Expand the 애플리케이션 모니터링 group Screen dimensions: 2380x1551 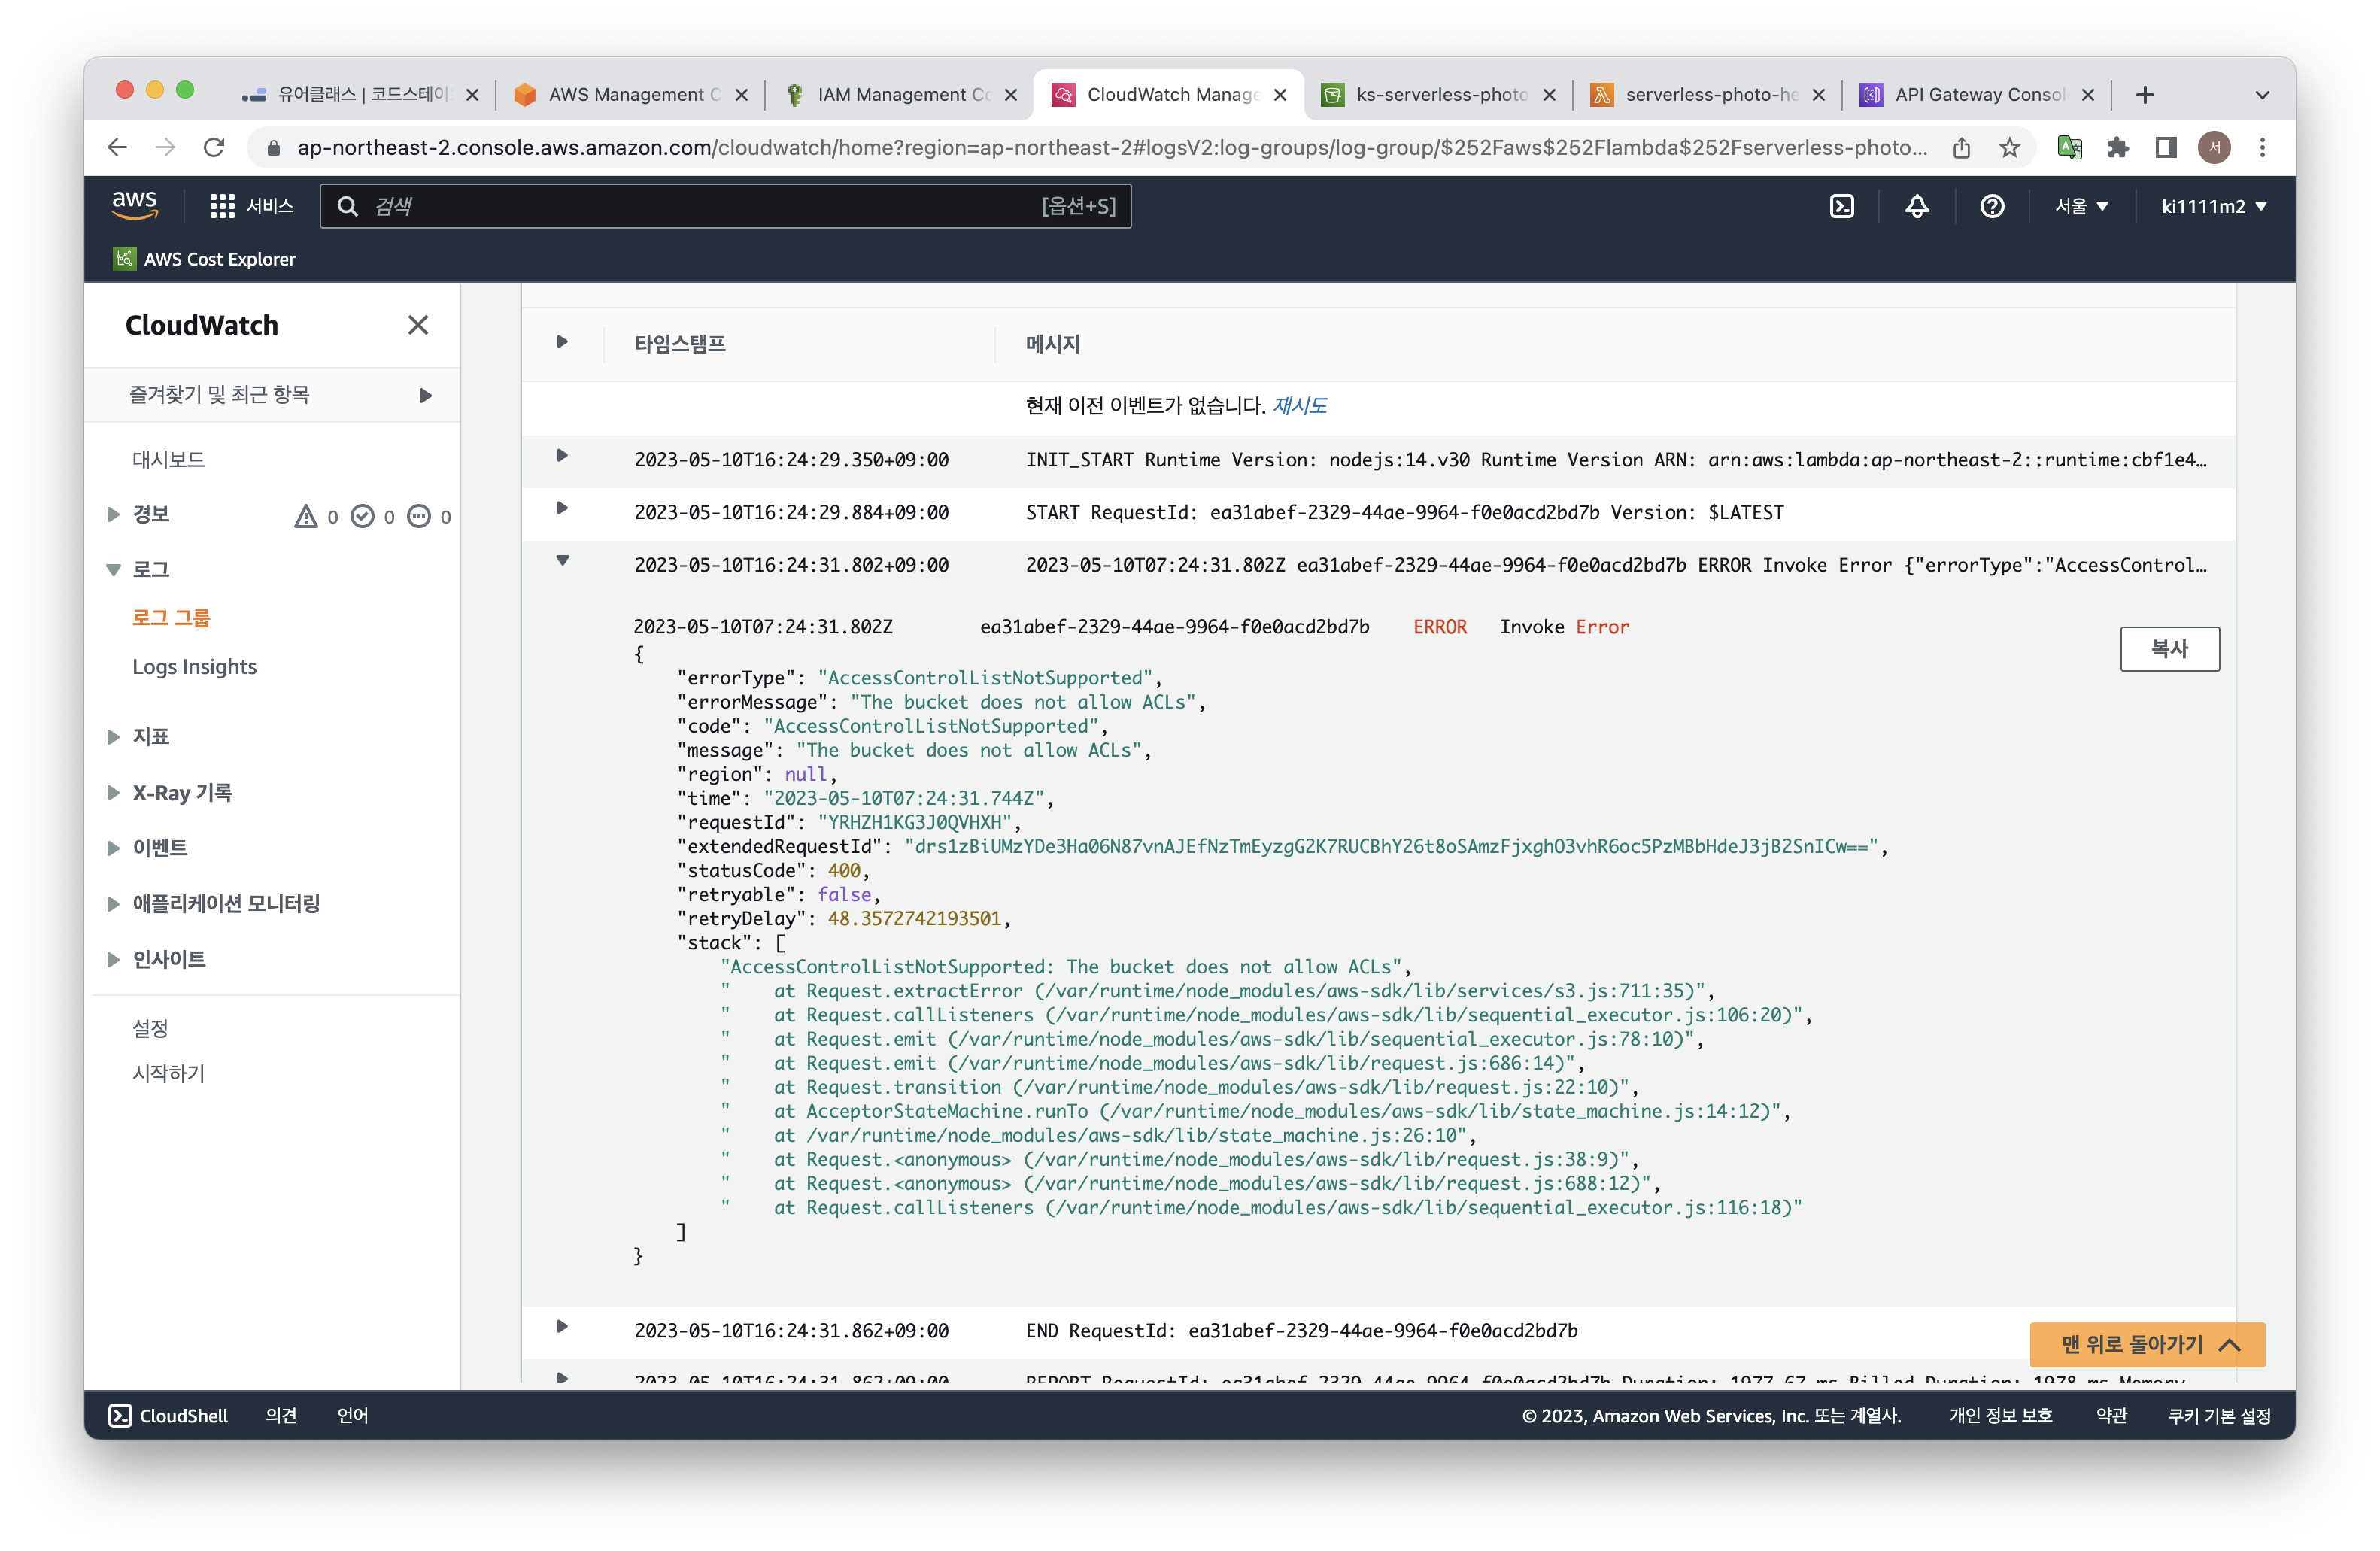click(x=113, y=904)
